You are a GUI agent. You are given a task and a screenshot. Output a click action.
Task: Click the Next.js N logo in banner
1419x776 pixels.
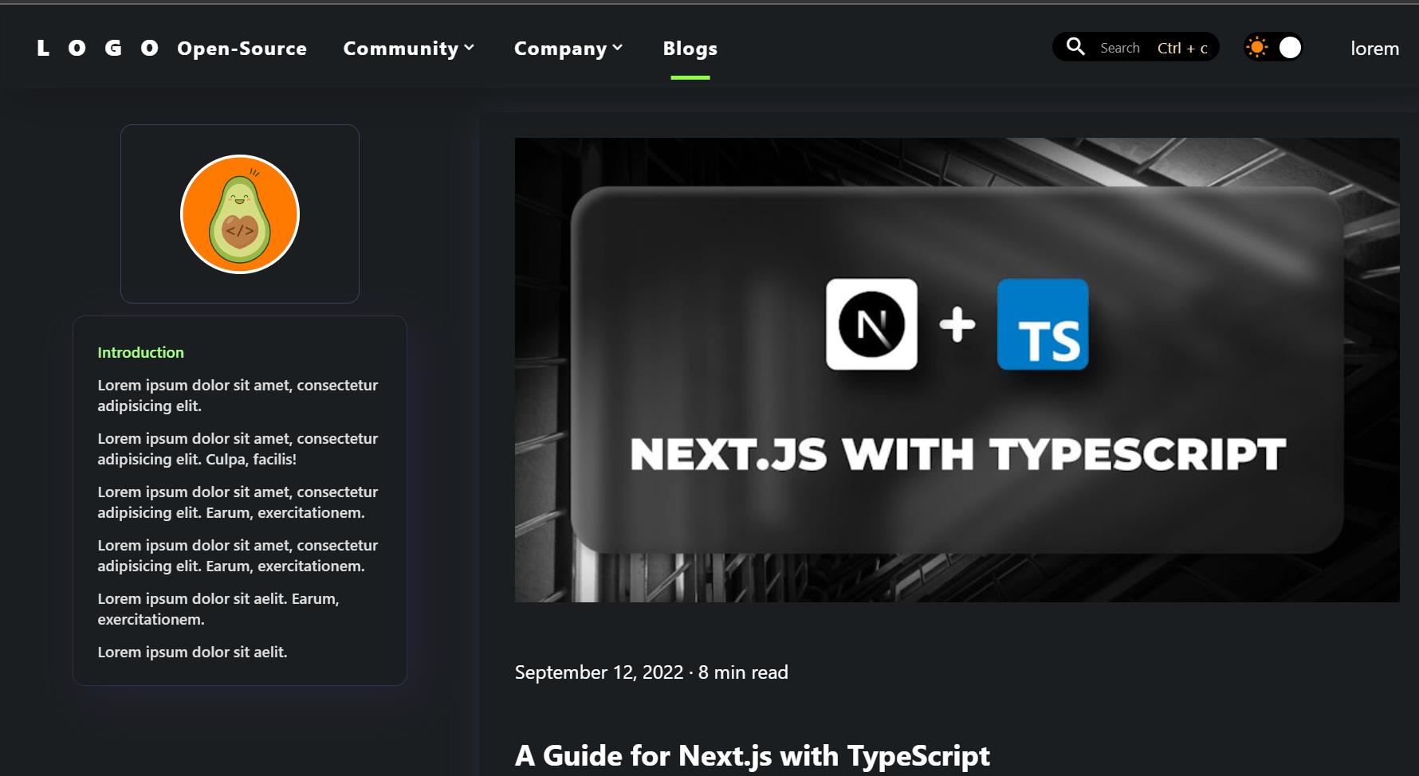point(871,324)
